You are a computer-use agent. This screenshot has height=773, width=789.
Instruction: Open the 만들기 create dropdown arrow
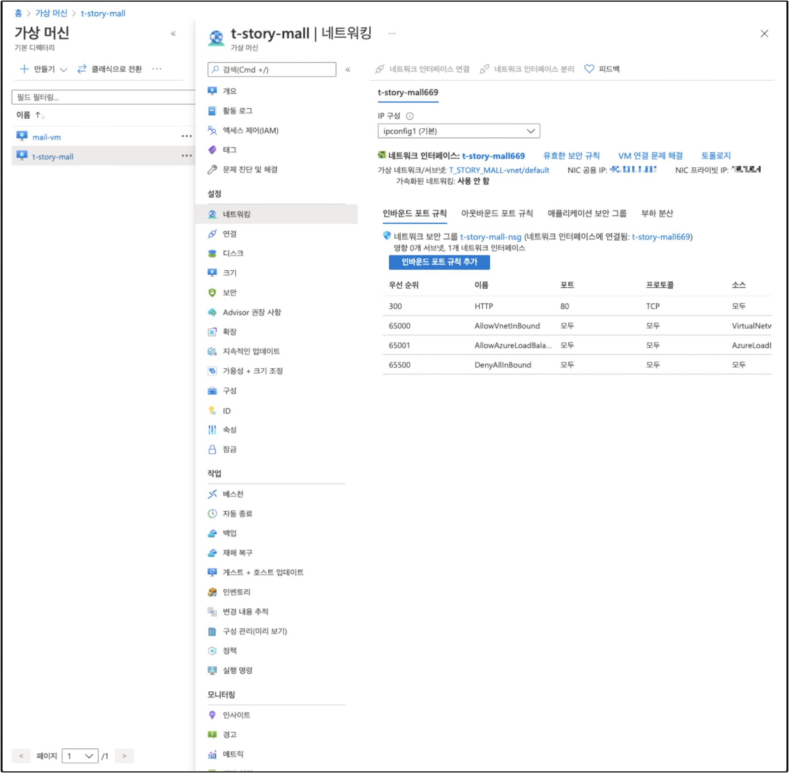63,69
